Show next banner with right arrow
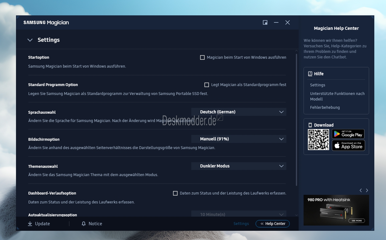 point(367,191)
